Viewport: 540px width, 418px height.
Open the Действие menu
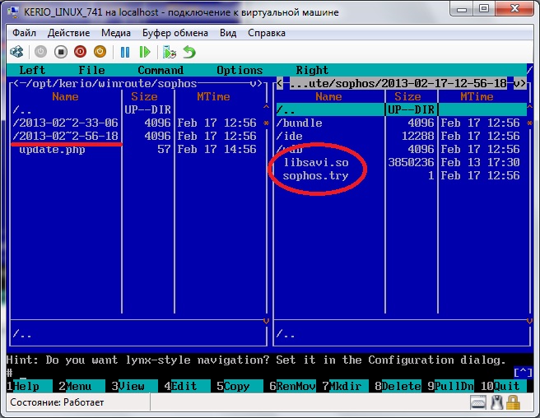pos(69,33)
